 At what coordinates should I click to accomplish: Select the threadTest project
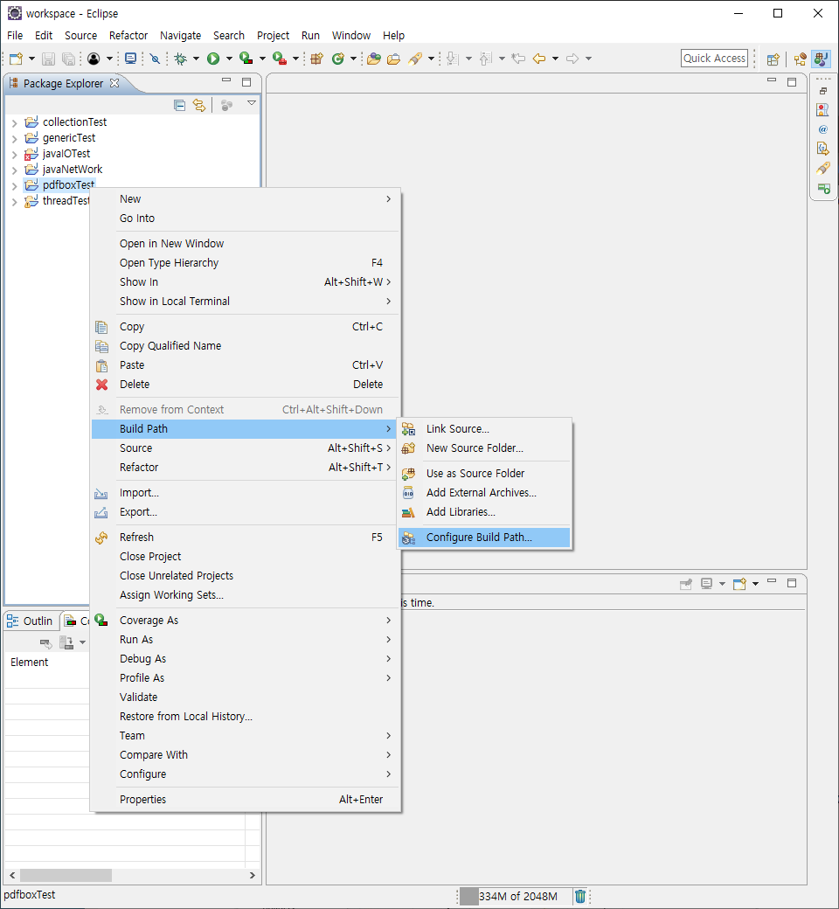pos(66,201)
